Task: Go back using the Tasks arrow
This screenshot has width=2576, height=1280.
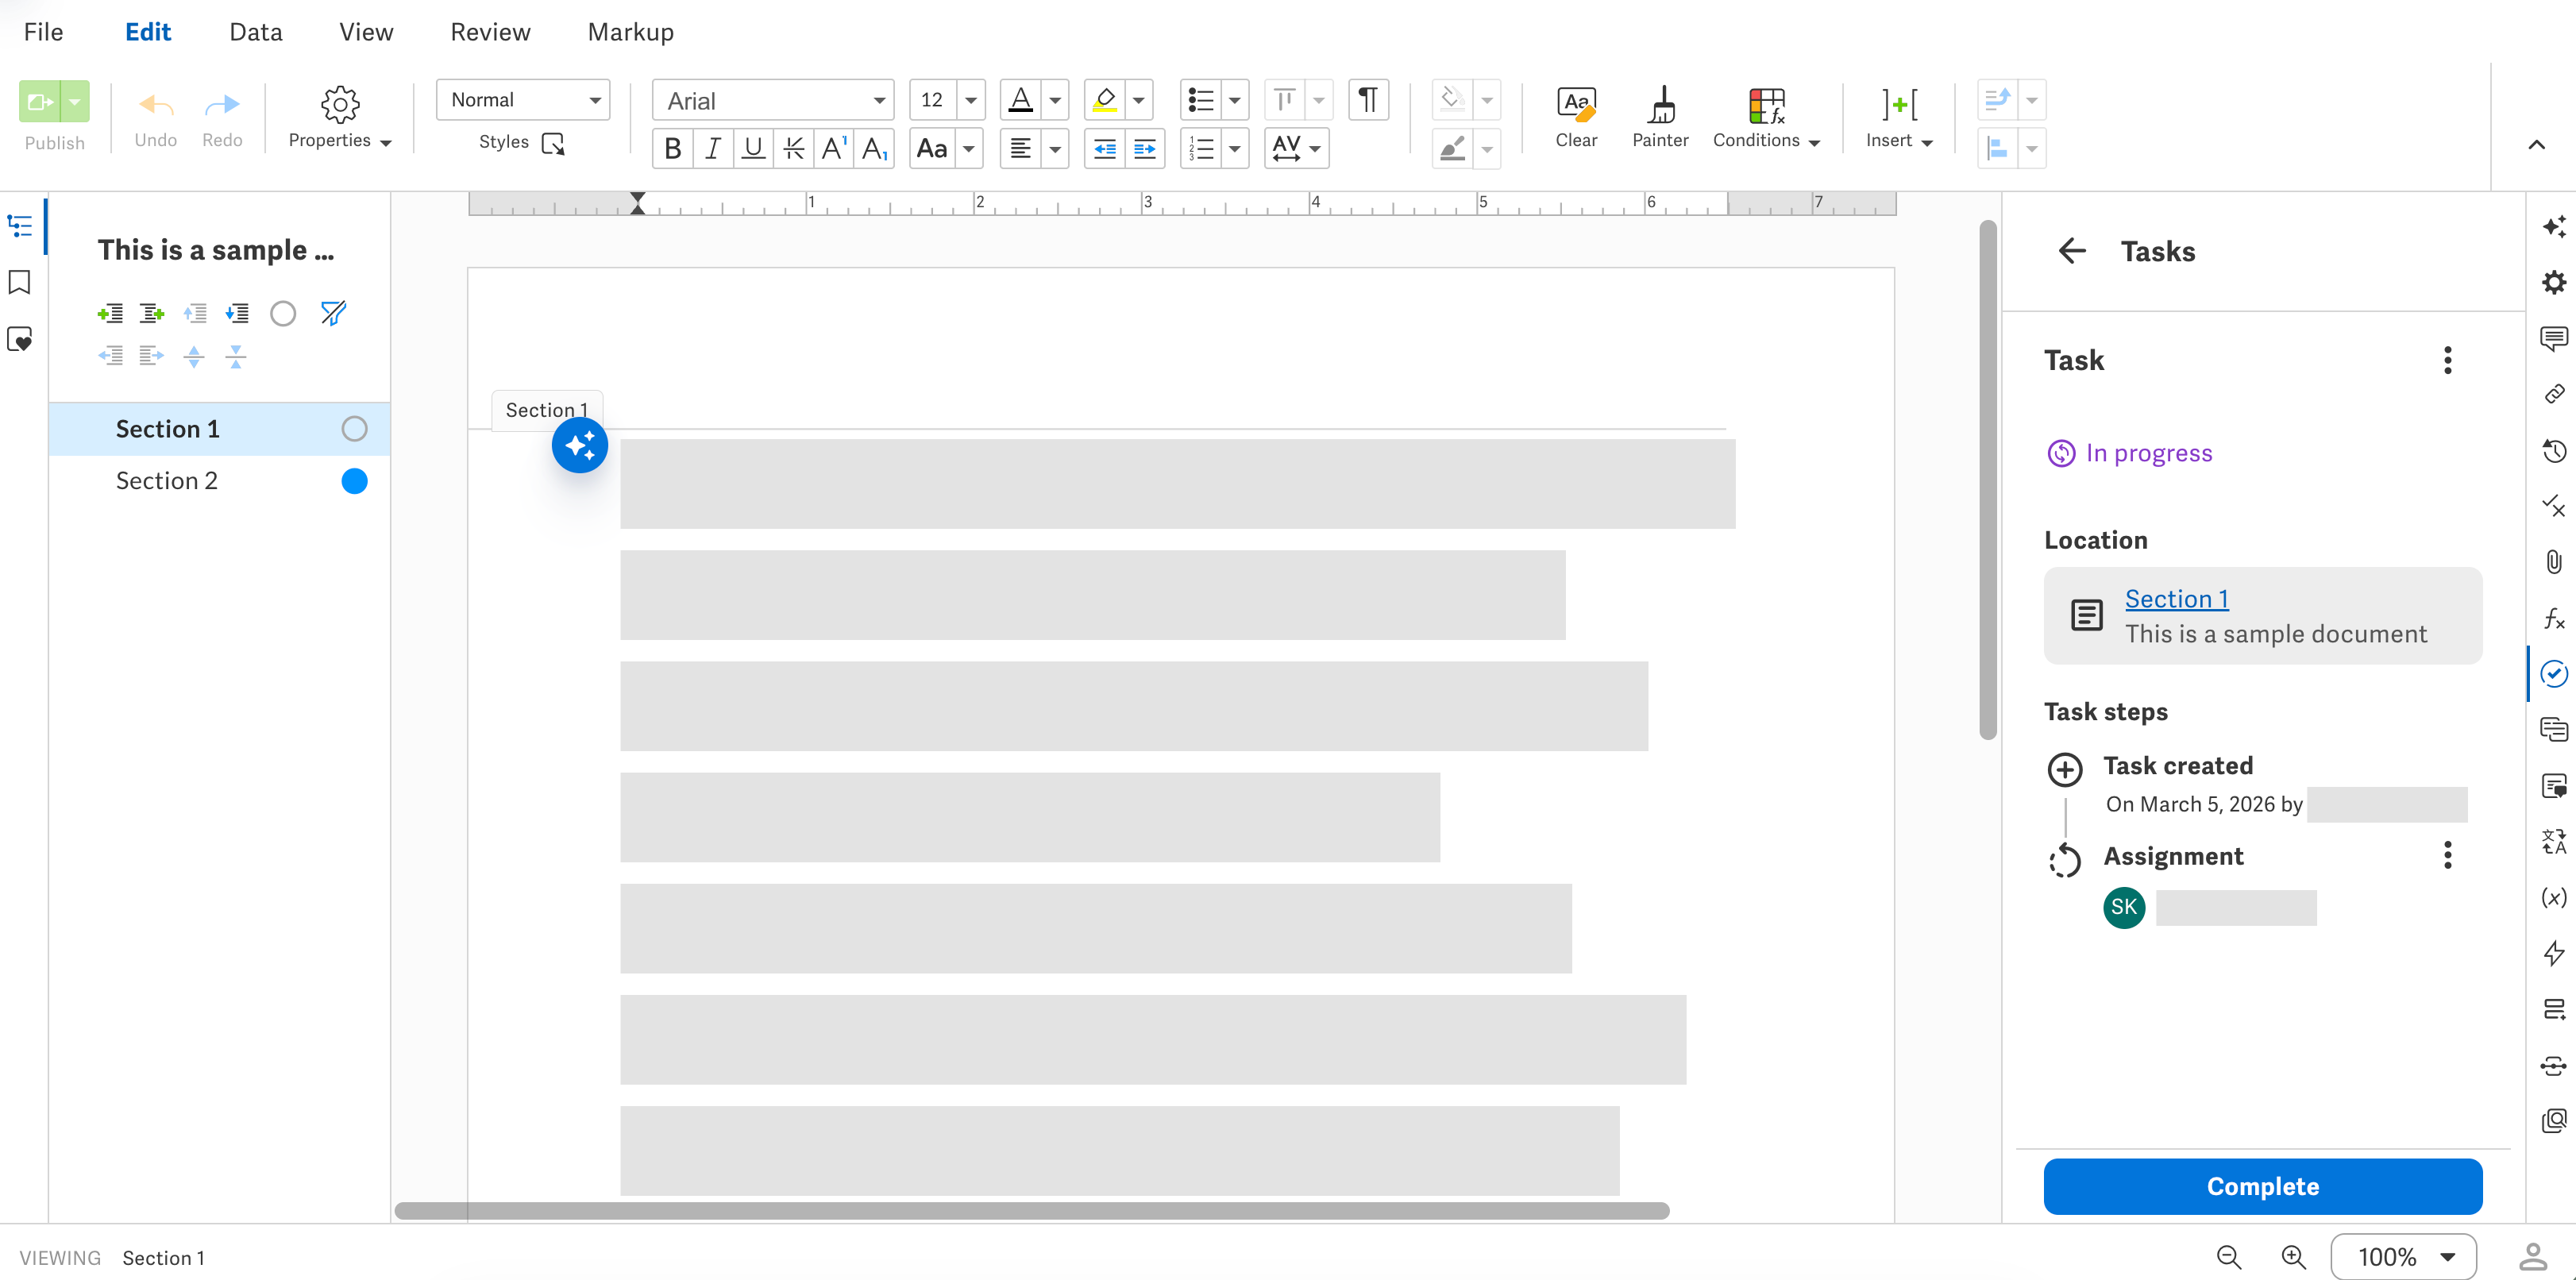Action: point(2072,251)
